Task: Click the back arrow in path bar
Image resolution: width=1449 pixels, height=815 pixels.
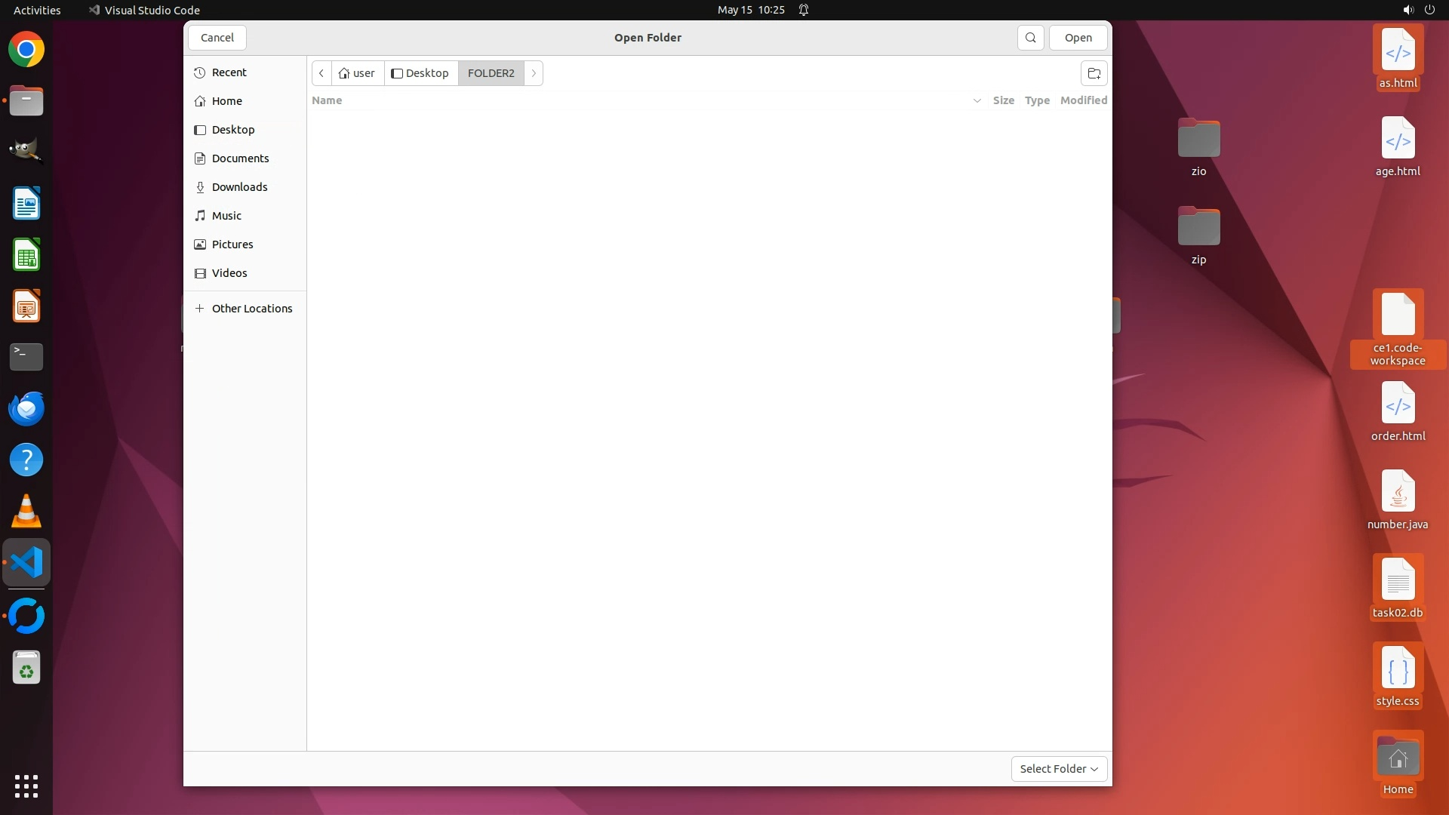Action: [321, 73]
